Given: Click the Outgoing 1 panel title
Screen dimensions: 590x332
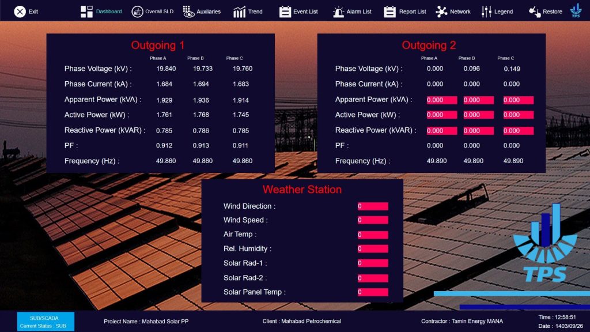Looking at the screenshot, I should (x=158, y=45).
